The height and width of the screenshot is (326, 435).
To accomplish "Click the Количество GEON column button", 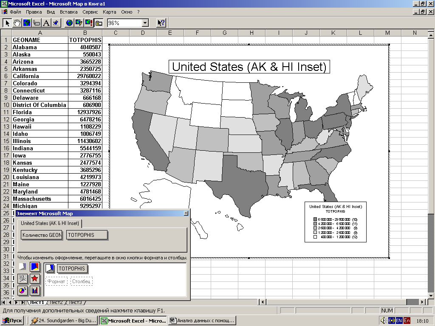I will [42, 235].
